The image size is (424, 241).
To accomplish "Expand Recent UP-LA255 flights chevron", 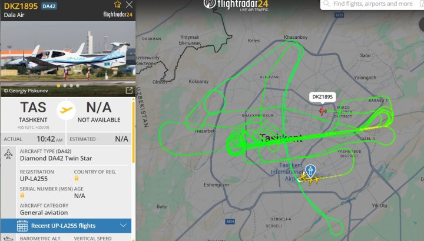I will (x=123, y=225).
